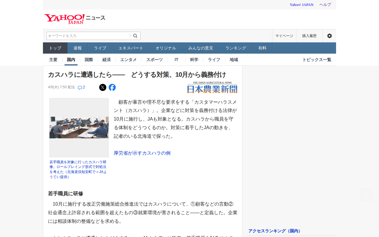Click the 4/9(木) 7:50 配信 timestamp
The width and height of the screenshot is (379, 237).
pos(61,87)
